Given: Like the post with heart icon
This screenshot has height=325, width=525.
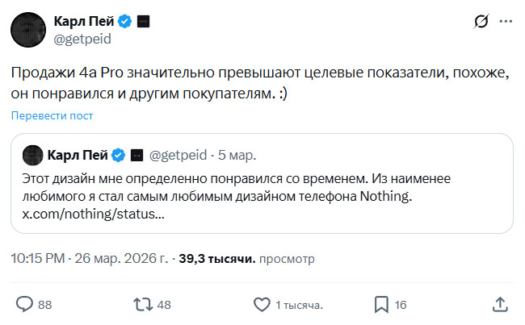Looking at the screenshot, I should [x=262, y=305].
